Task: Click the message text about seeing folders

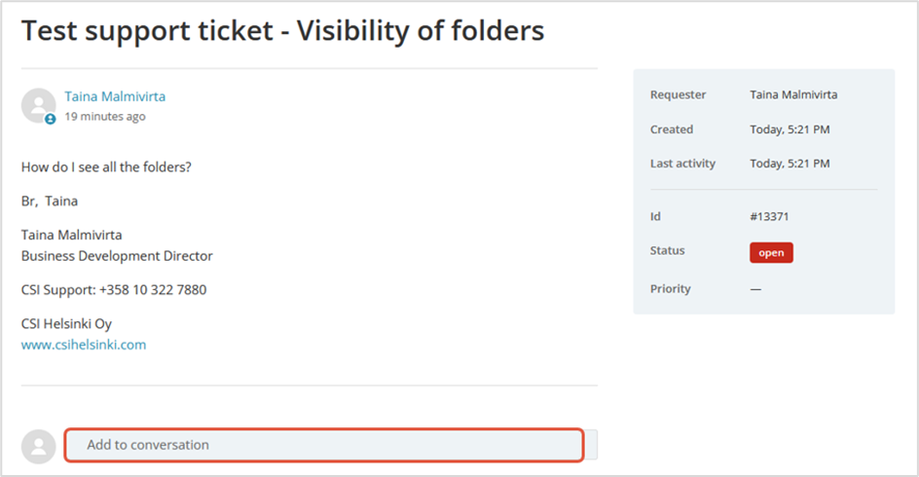Action: [106, 166]
